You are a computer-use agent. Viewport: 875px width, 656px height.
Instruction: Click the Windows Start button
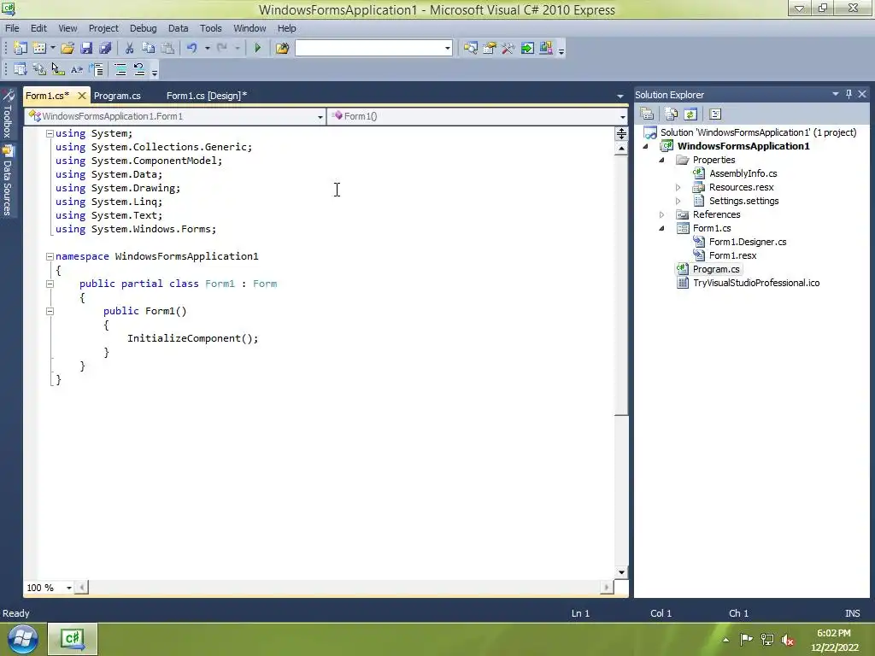22,639
